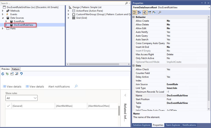Collapse the Data Sources node
This screenshot has width=211, height=128.
click(3, 18)
